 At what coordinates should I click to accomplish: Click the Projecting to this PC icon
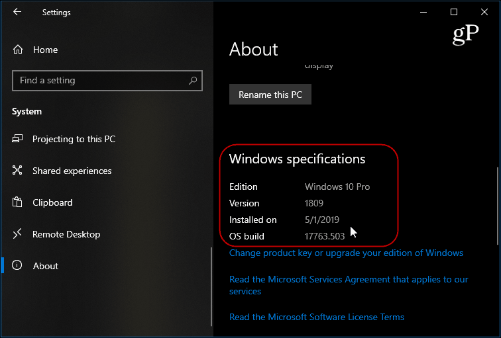click(17, 139)
